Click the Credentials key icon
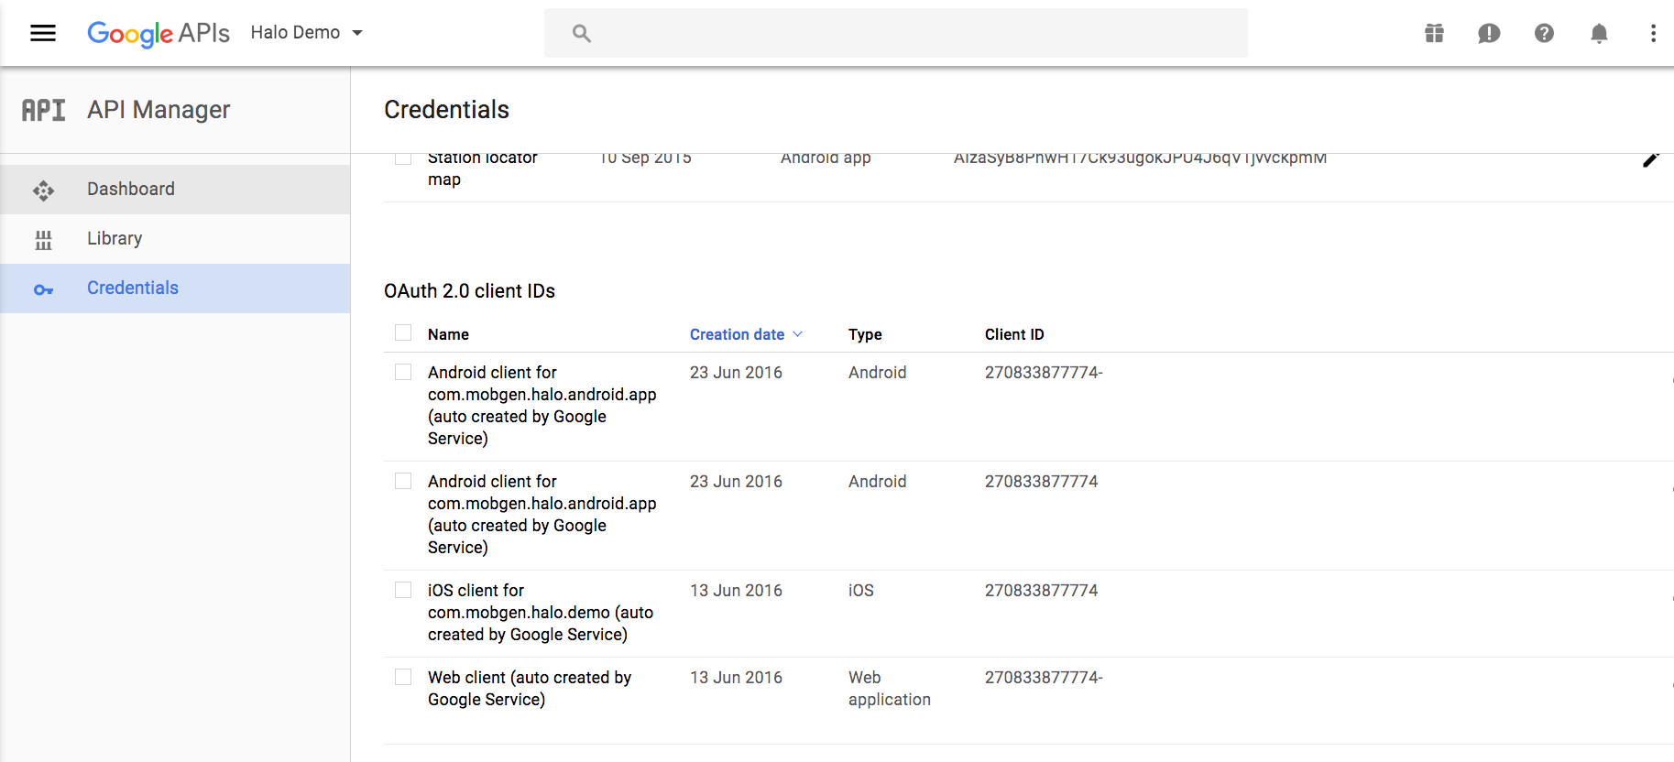Screen dimensions: 1674x762 tap(43, 289)
